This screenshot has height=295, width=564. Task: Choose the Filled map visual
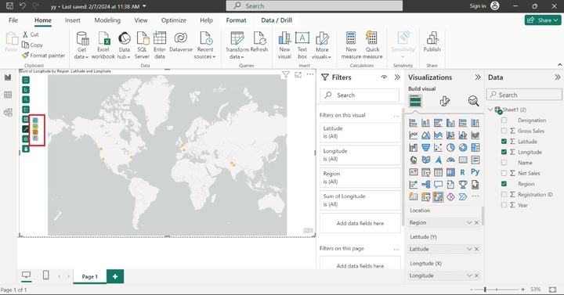click(x=425, y=160)
